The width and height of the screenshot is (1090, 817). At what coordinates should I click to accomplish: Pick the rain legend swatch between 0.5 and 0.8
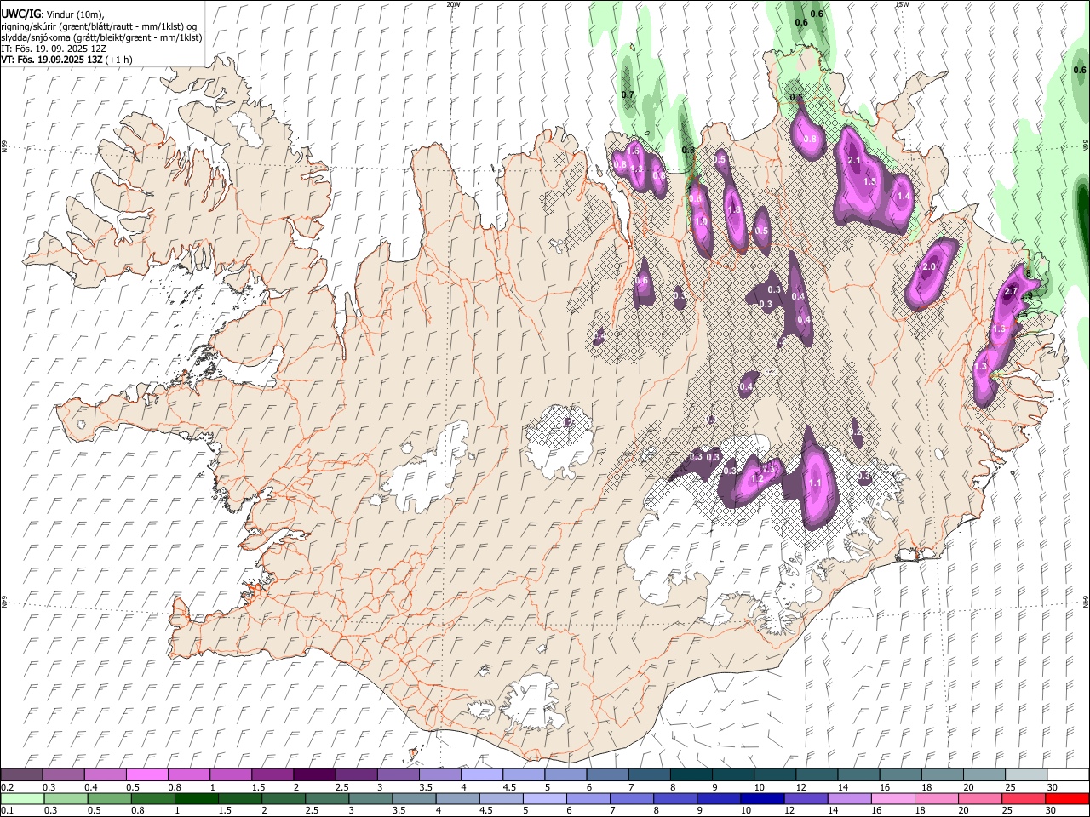109,798
